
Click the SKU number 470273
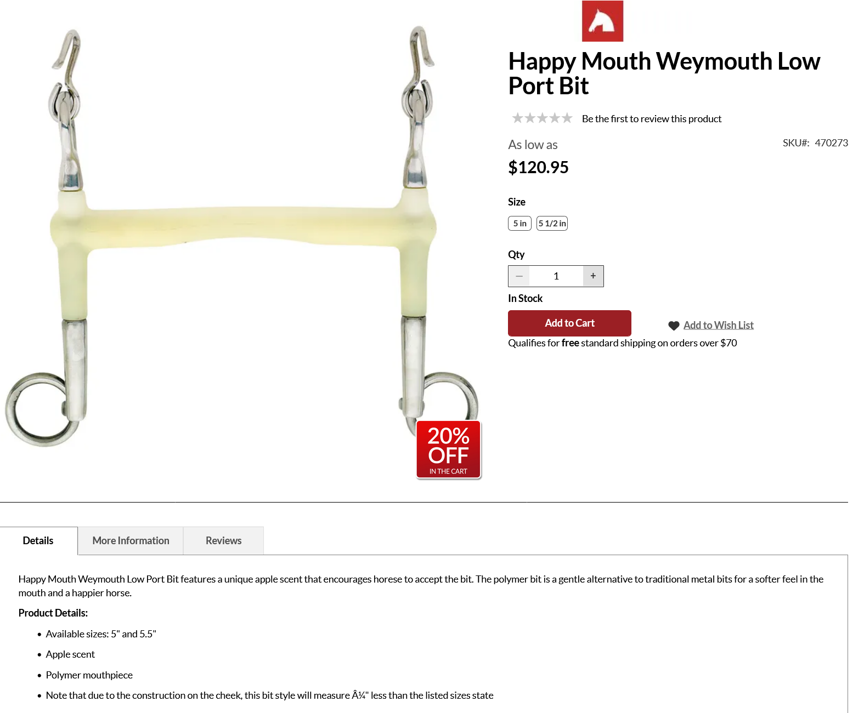831,143
